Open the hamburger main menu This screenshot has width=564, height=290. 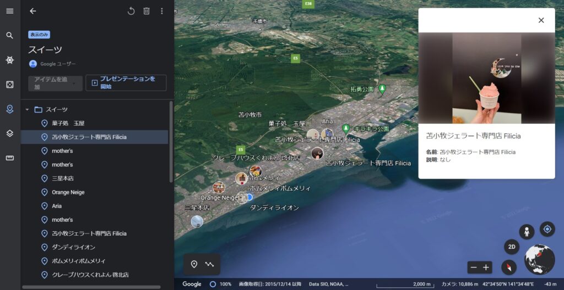(10, 11)
